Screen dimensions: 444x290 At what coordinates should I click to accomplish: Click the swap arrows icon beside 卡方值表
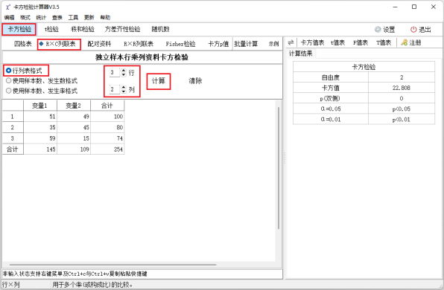point(291,42)
